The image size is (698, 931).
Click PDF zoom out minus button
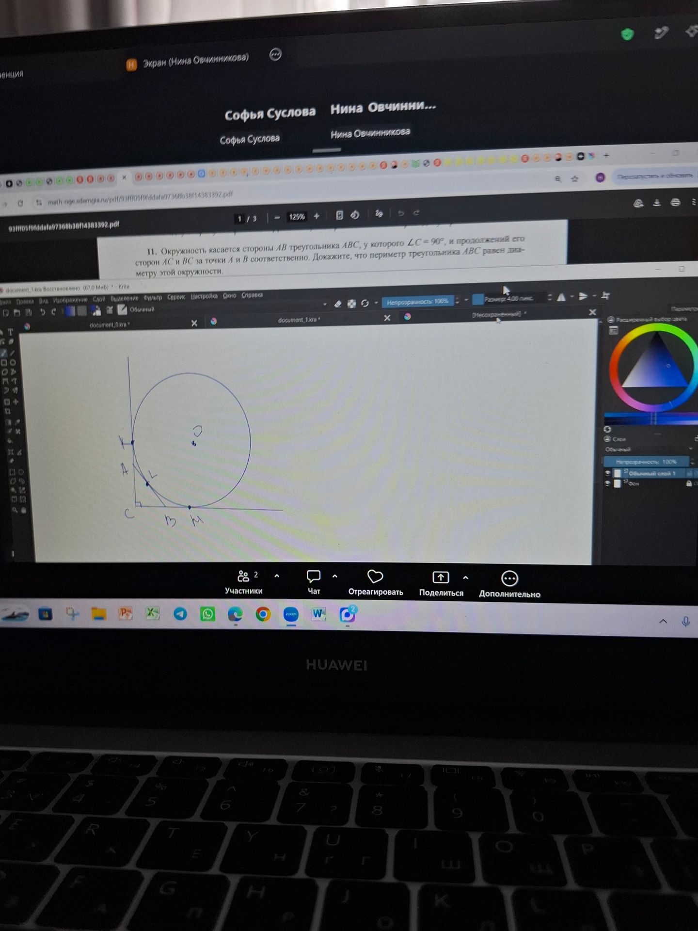click(x=277, y=218)
